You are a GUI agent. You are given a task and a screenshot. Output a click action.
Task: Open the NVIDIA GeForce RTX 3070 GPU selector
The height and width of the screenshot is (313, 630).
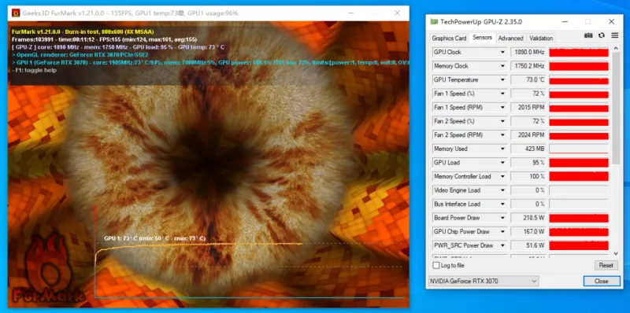point(484,281)
